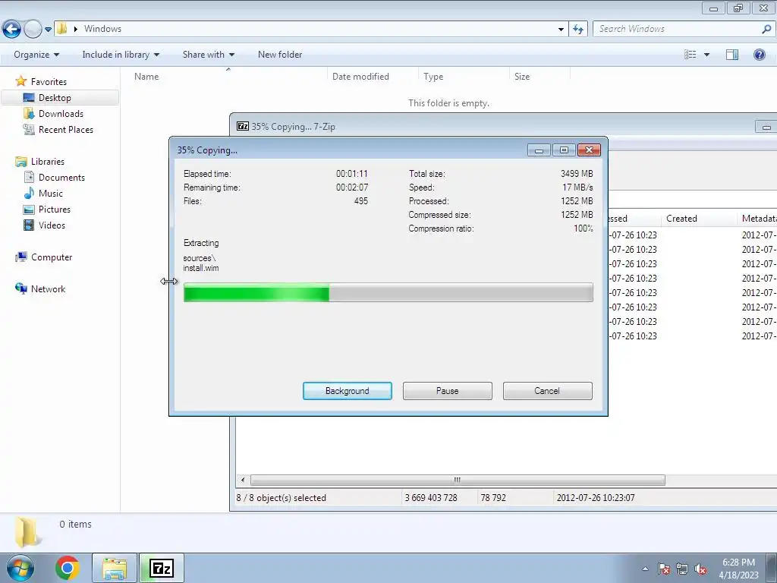Image resolution: width=777 pixels, height=583 pixels.
Task: Select Libraries in navigation pane
Action: click(x=47, y=162)
